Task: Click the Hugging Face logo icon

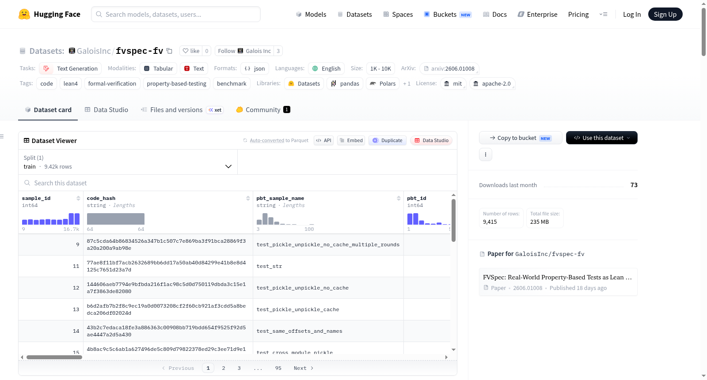Action: coord(24,14)
